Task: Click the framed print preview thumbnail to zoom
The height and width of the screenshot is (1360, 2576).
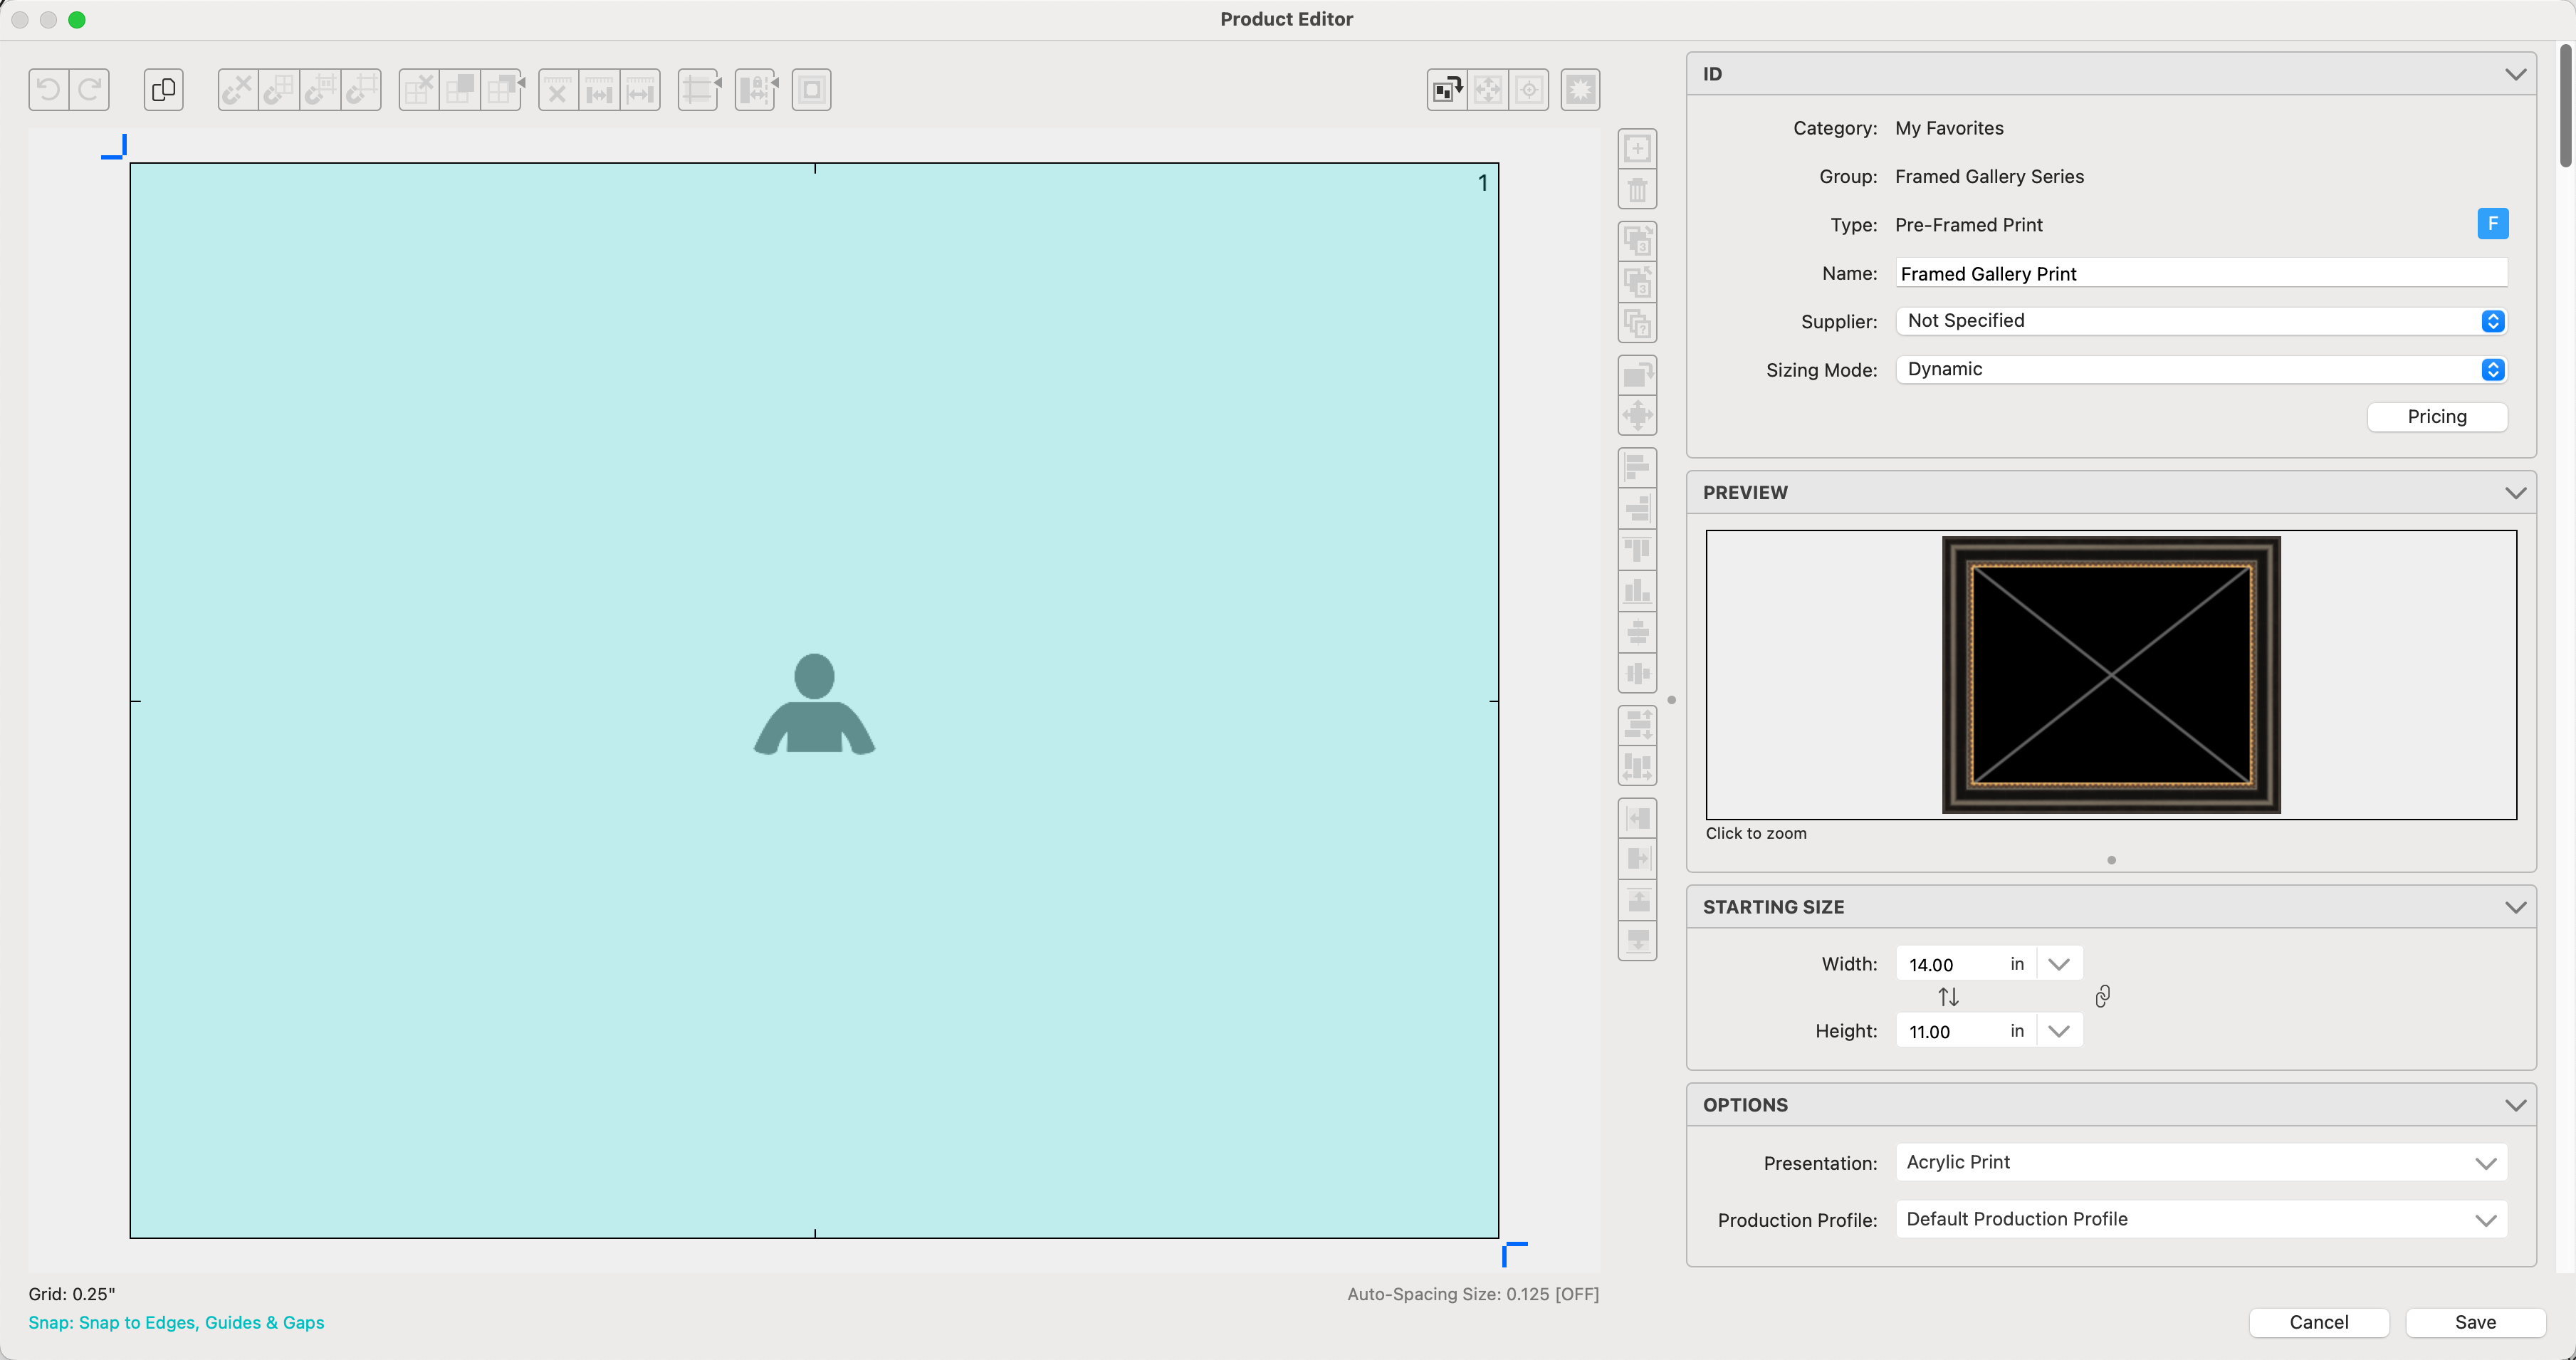Action: point(2110,675)
